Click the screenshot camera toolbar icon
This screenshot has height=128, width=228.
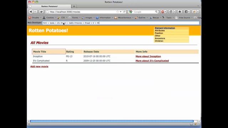pos(171,12)
